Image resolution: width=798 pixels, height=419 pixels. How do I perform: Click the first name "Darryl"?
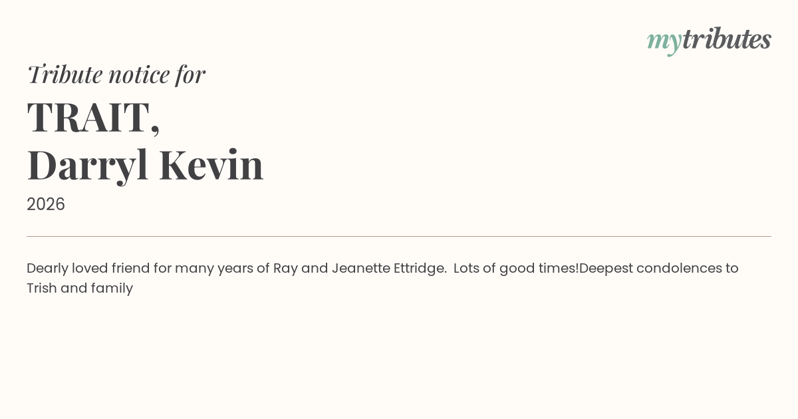tap(88, 165)
